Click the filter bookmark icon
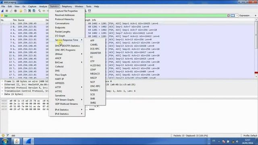258x145 pixels. (2, 16)
